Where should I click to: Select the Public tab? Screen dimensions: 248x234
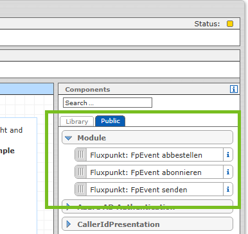(x=111, y=121)
